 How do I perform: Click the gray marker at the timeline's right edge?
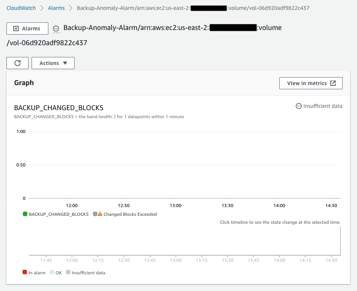pos(339,241)
